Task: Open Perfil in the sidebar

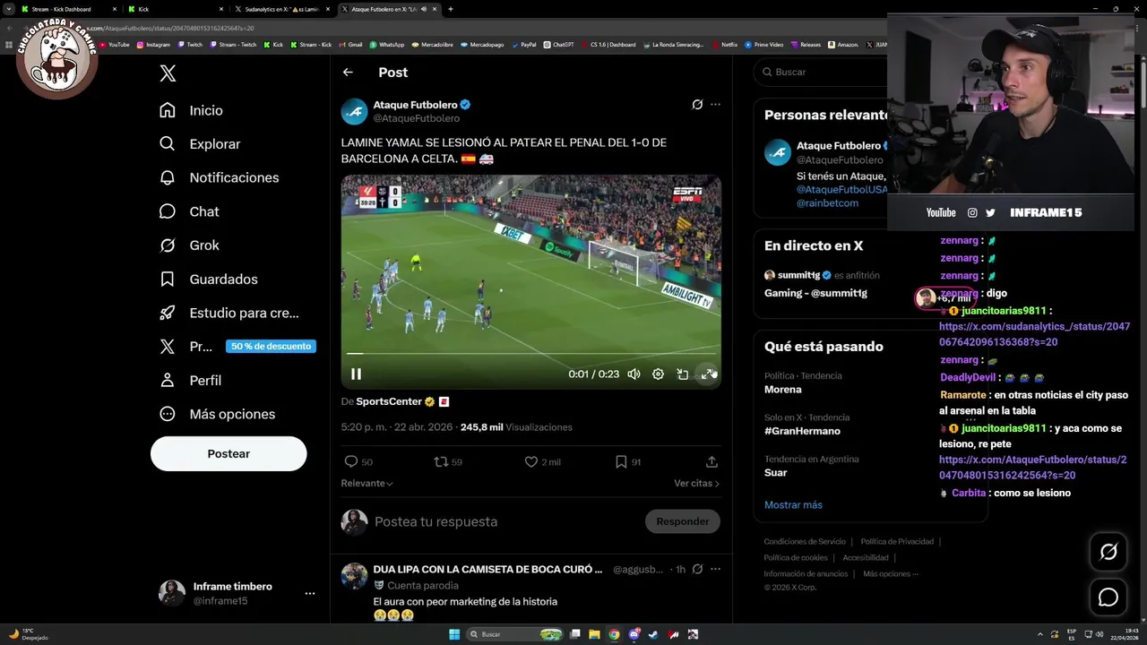Action: click(190, 380)
